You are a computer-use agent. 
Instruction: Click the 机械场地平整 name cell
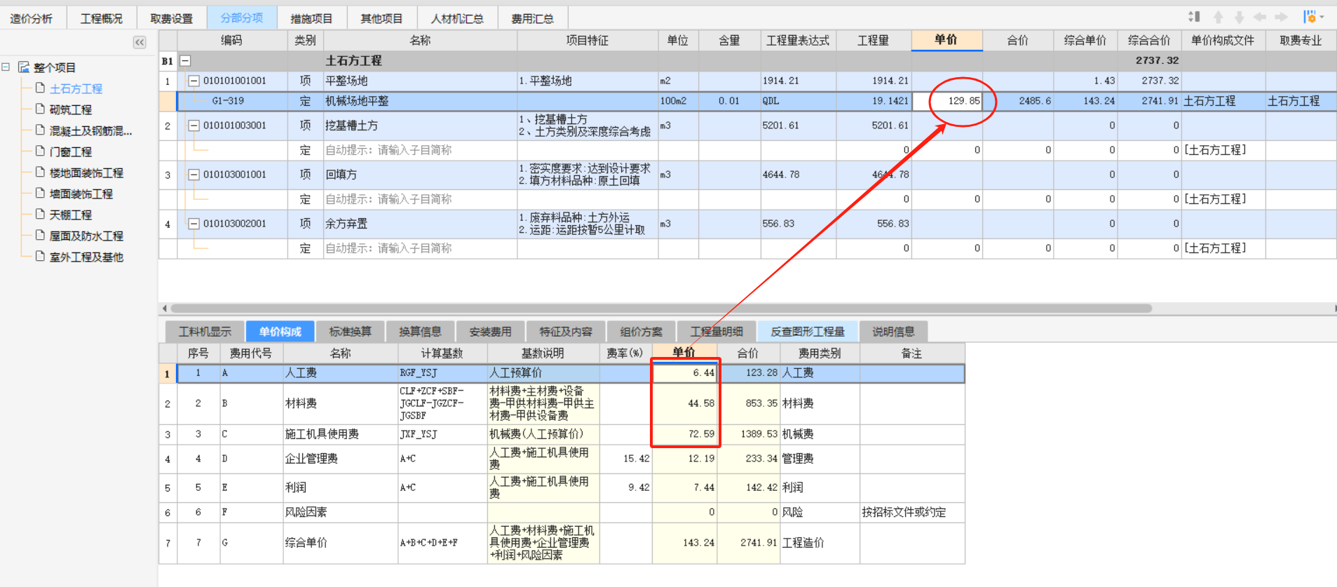coord(420,101)
